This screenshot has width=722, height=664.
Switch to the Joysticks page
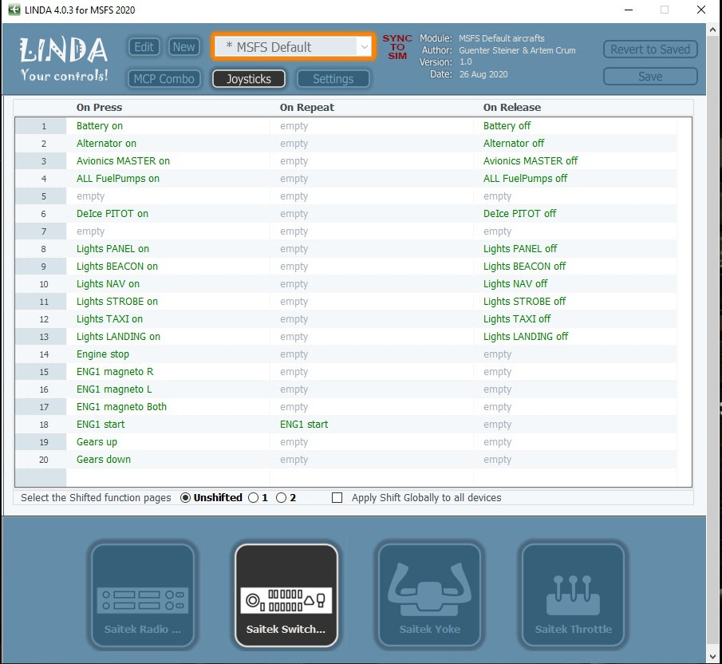[x=249, y=79]
